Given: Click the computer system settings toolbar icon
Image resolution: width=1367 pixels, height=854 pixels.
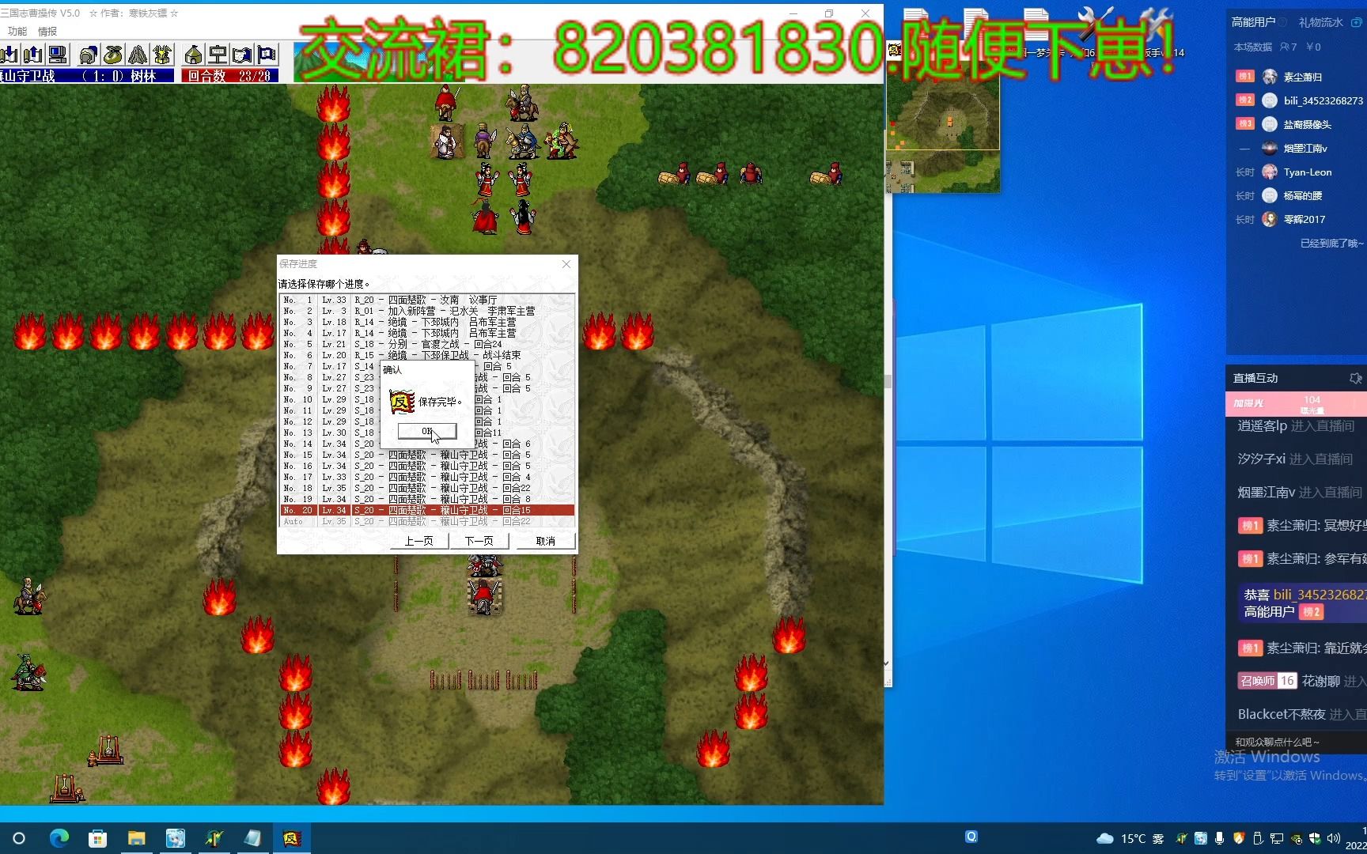Looking at the screenshot, I should tap(57, 55).
